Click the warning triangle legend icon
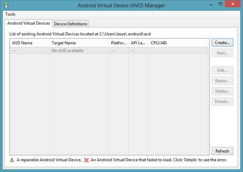 [x=12, y=160]
